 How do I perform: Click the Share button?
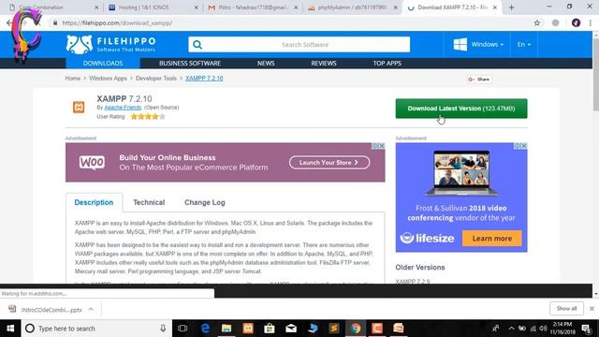point(479,79)
